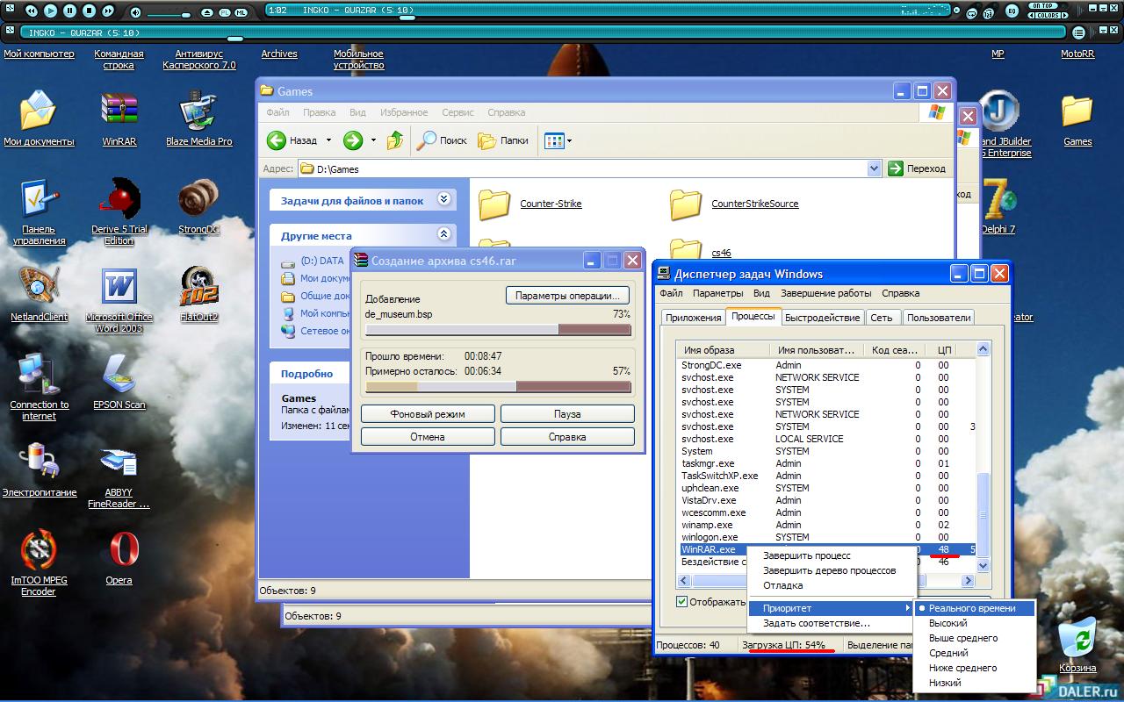Toggle the Отображать processes checkbox
This screenshot has width=1124, height=702.
coord(682,602)
